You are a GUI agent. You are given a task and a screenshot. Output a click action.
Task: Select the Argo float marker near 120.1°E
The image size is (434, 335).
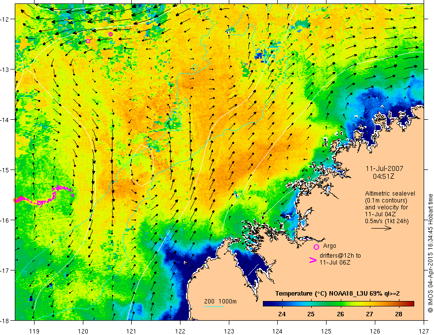pos(88,41)
